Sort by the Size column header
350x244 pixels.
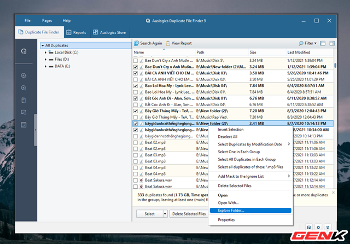[267, 53]
